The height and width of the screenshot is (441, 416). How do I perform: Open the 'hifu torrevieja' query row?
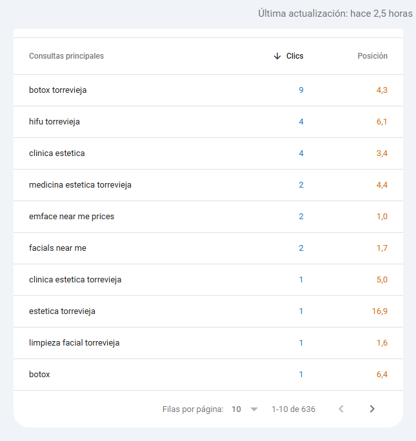[x=208, y=122]
